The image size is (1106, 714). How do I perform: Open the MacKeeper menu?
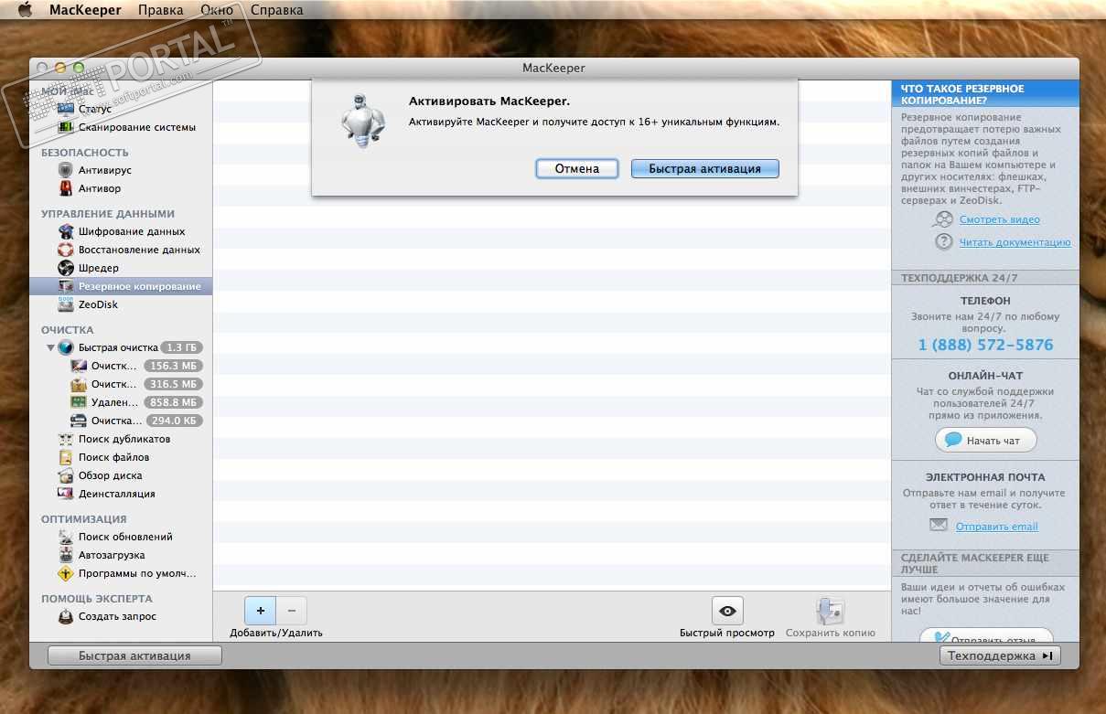click(86, 10)
